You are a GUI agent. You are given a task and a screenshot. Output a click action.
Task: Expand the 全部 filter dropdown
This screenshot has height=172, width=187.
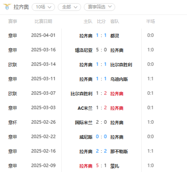(69, 7)
